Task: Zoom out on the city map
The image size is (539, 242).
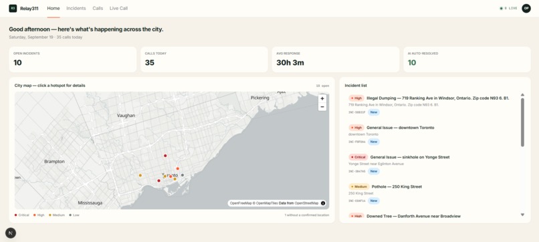Action: tap(322, 107)
